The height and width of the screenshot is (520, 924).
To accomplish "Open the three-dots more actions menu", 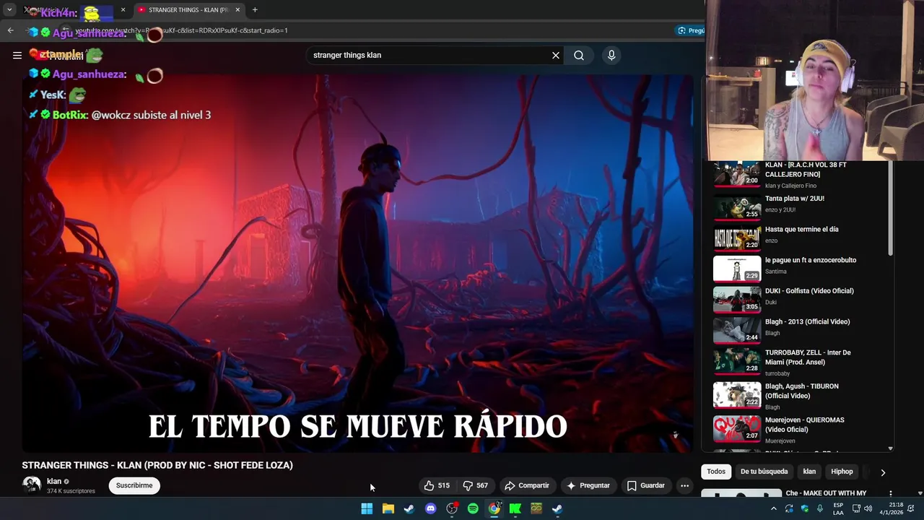I will point(684,485).
